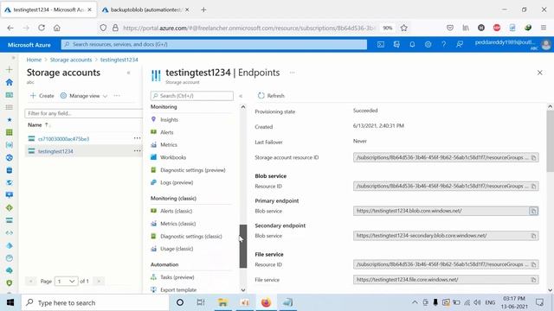
Task: Open more options for cs710030000ac475be3
Action: click(137, 138)
